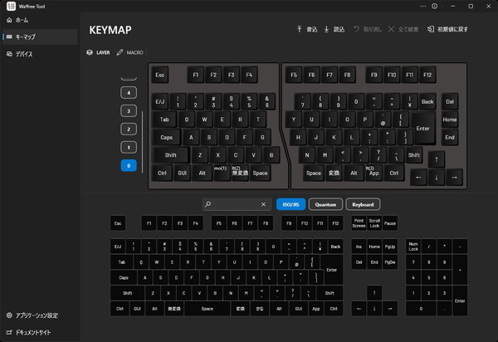Click the 書込 upload arrow icon

coord(299,29)
